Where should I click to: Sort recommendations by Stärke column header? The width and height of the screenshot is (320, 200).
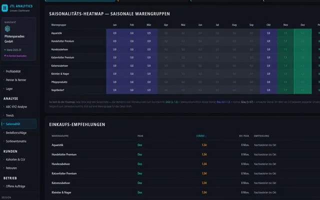click(x=201, y=136)
